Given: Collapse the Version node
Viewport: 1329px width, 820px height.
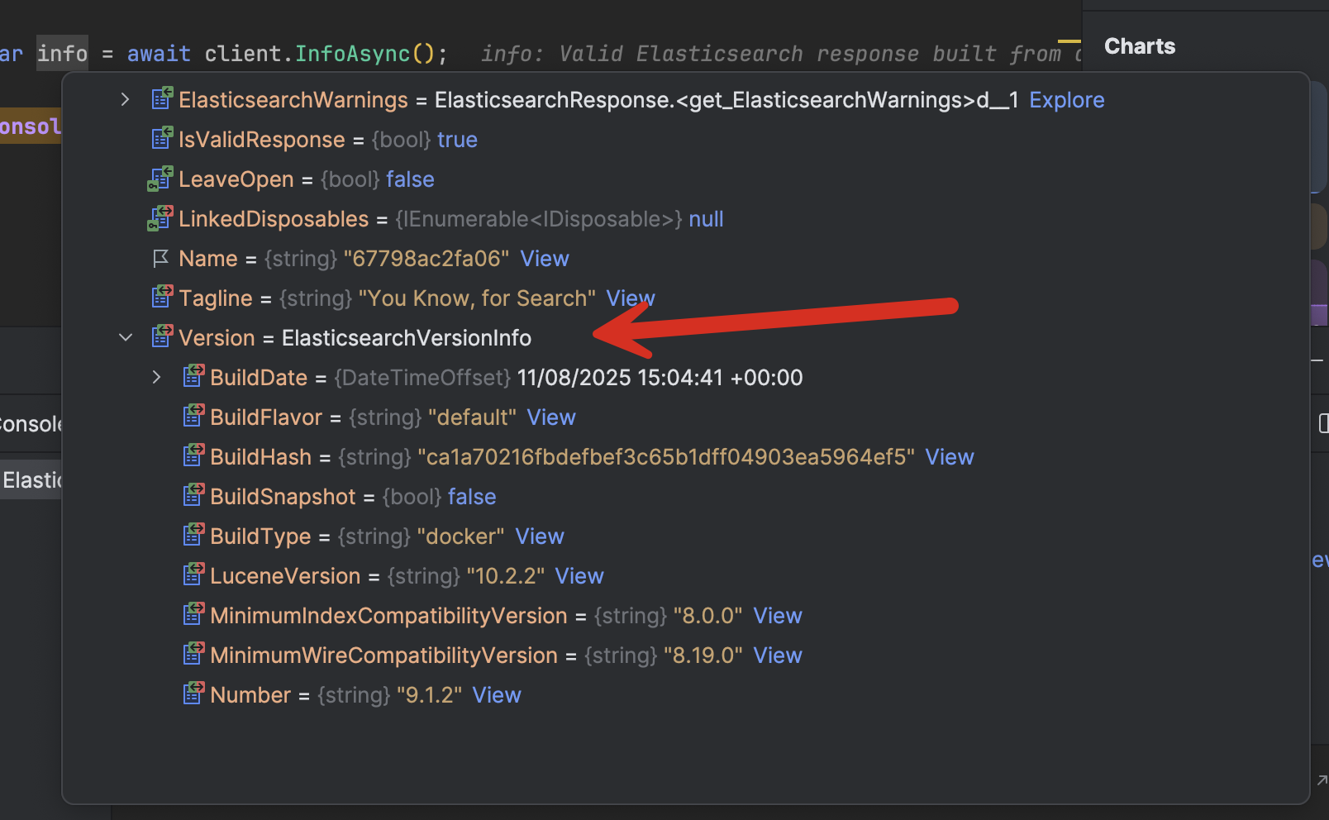Looking at the screenshot, I should 125,336.
